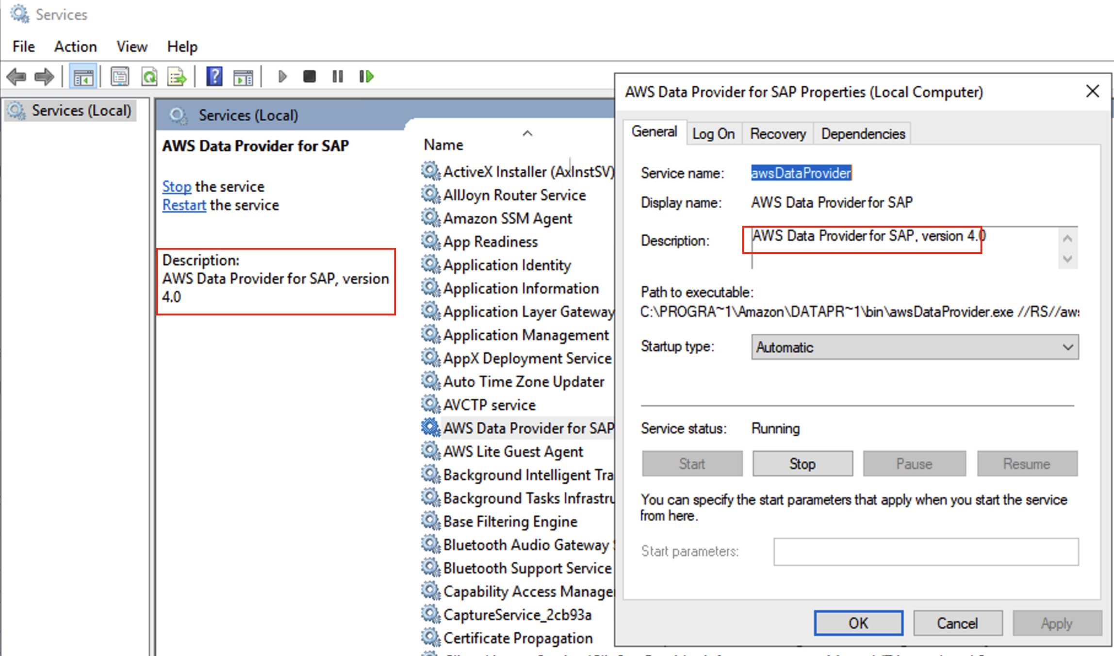
Task: Select the Amazon SSM Agent service
Action: point(508,219)
